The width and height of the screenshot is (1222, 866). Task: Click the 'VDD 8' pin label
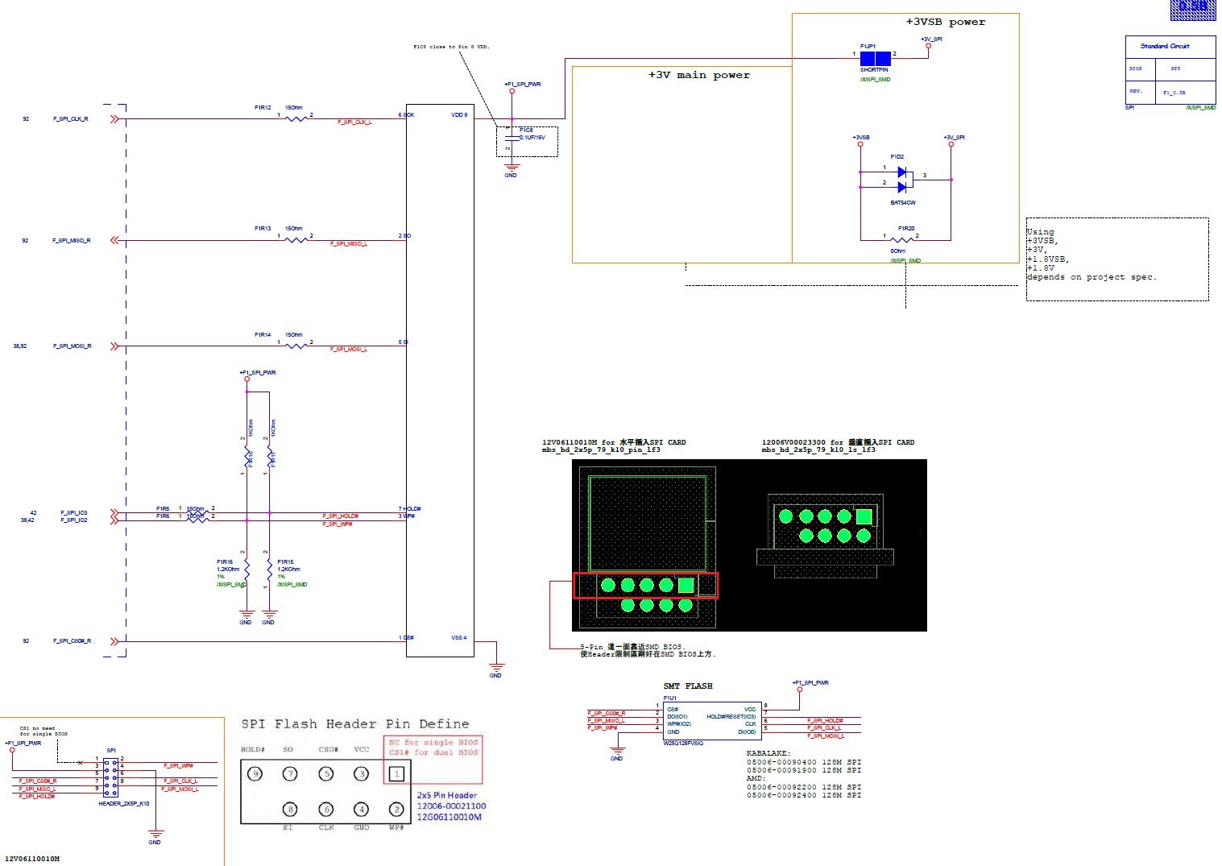pos(459,115)
